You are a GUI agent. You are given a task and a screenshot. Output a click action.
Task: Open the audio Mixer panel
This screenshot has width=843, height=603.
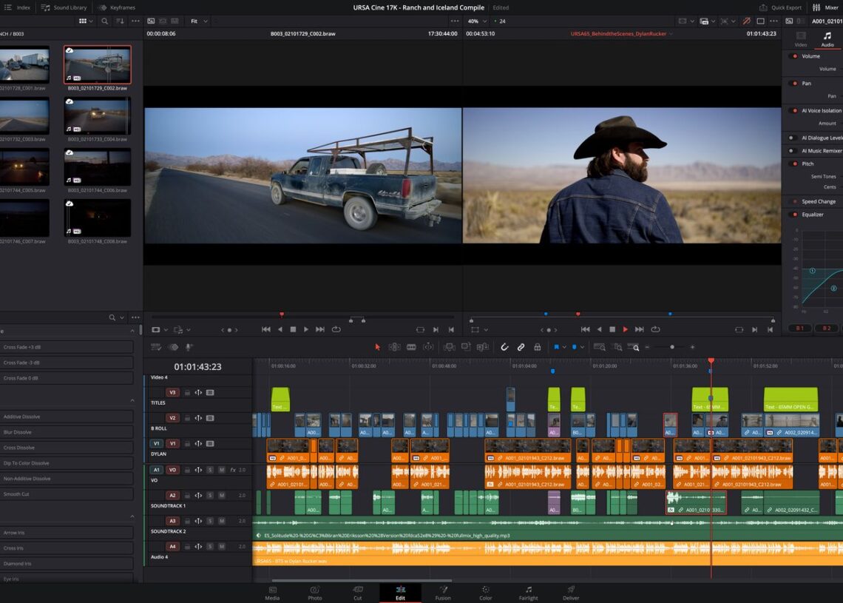[826, 7]
